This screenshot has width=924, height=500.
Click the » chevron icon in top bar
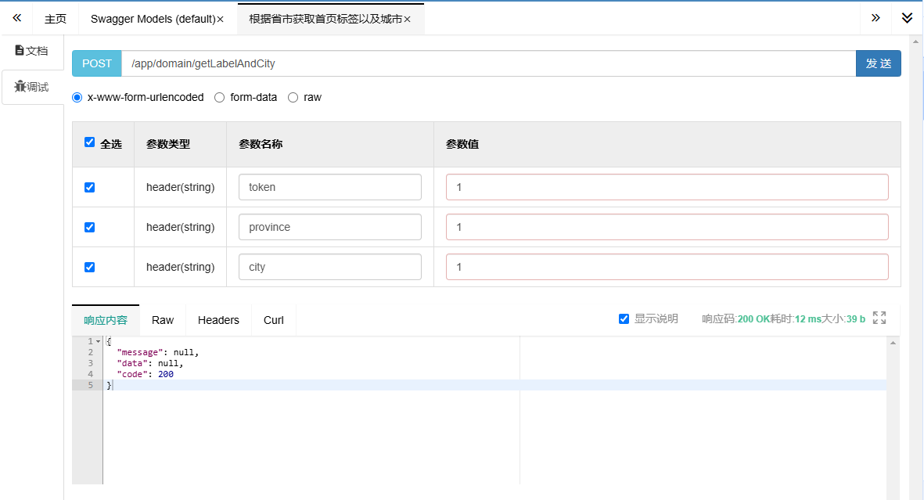(875, 17)
